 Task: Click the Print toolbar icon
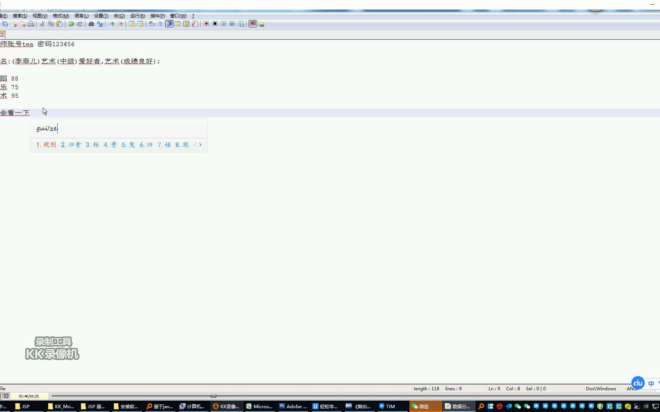pyautogui.click(x=31, y=24)
